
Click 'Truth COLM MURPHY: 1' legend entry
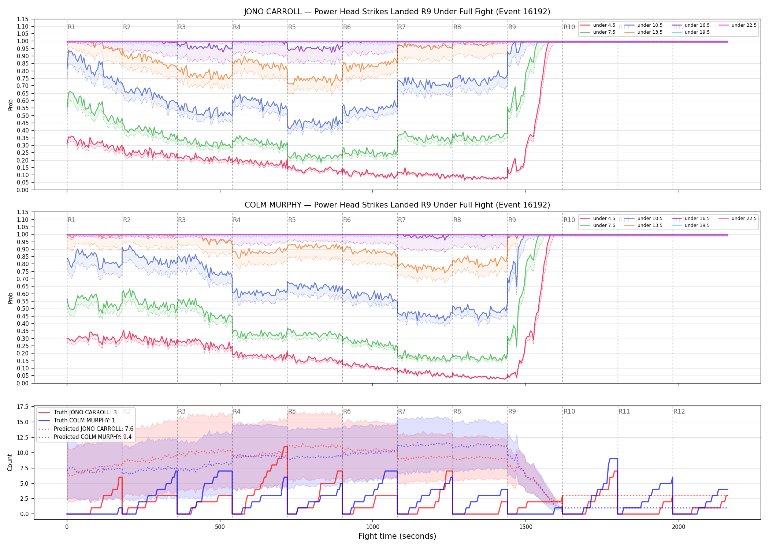pyautogui.click(x=77, y=421)
